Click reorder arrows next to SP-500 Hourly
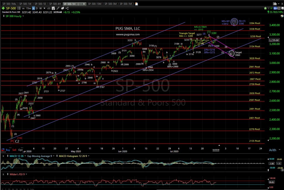Image resolution: width=284 pixels, height=190 pixels. (4, 16)
